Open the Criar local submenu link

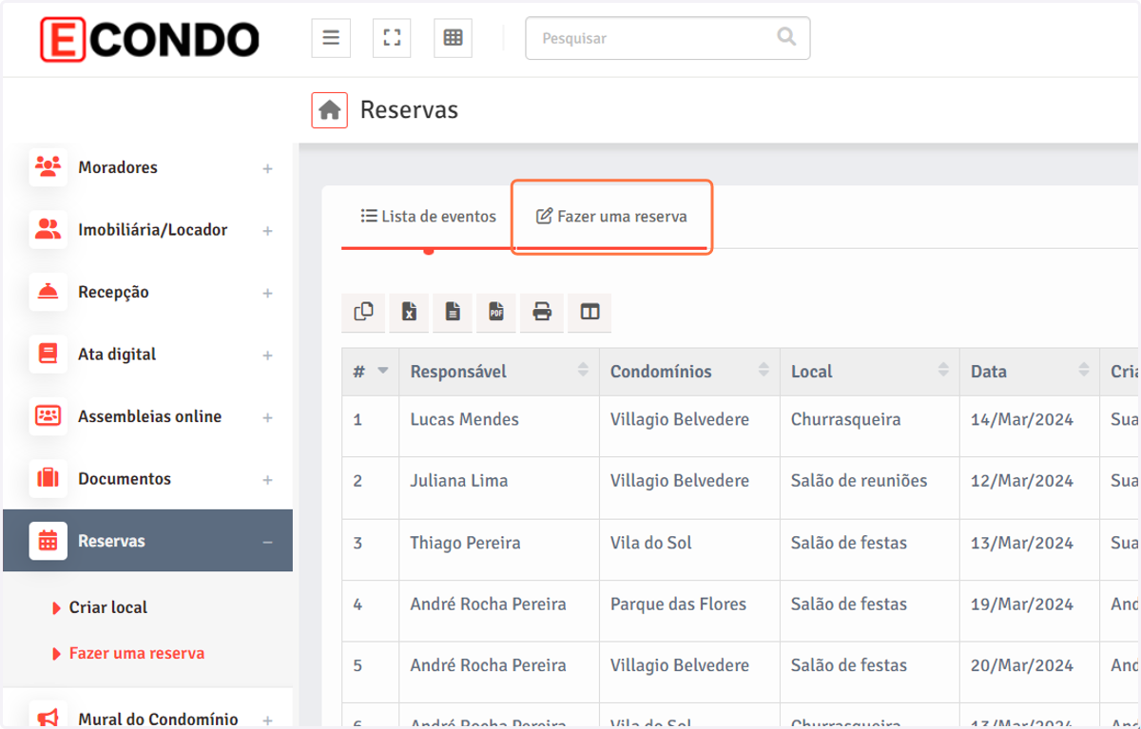coord(108,607)
